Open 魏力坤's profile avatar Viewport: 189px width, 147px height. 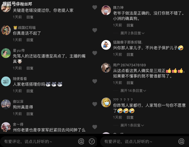[x=106, y=10]
